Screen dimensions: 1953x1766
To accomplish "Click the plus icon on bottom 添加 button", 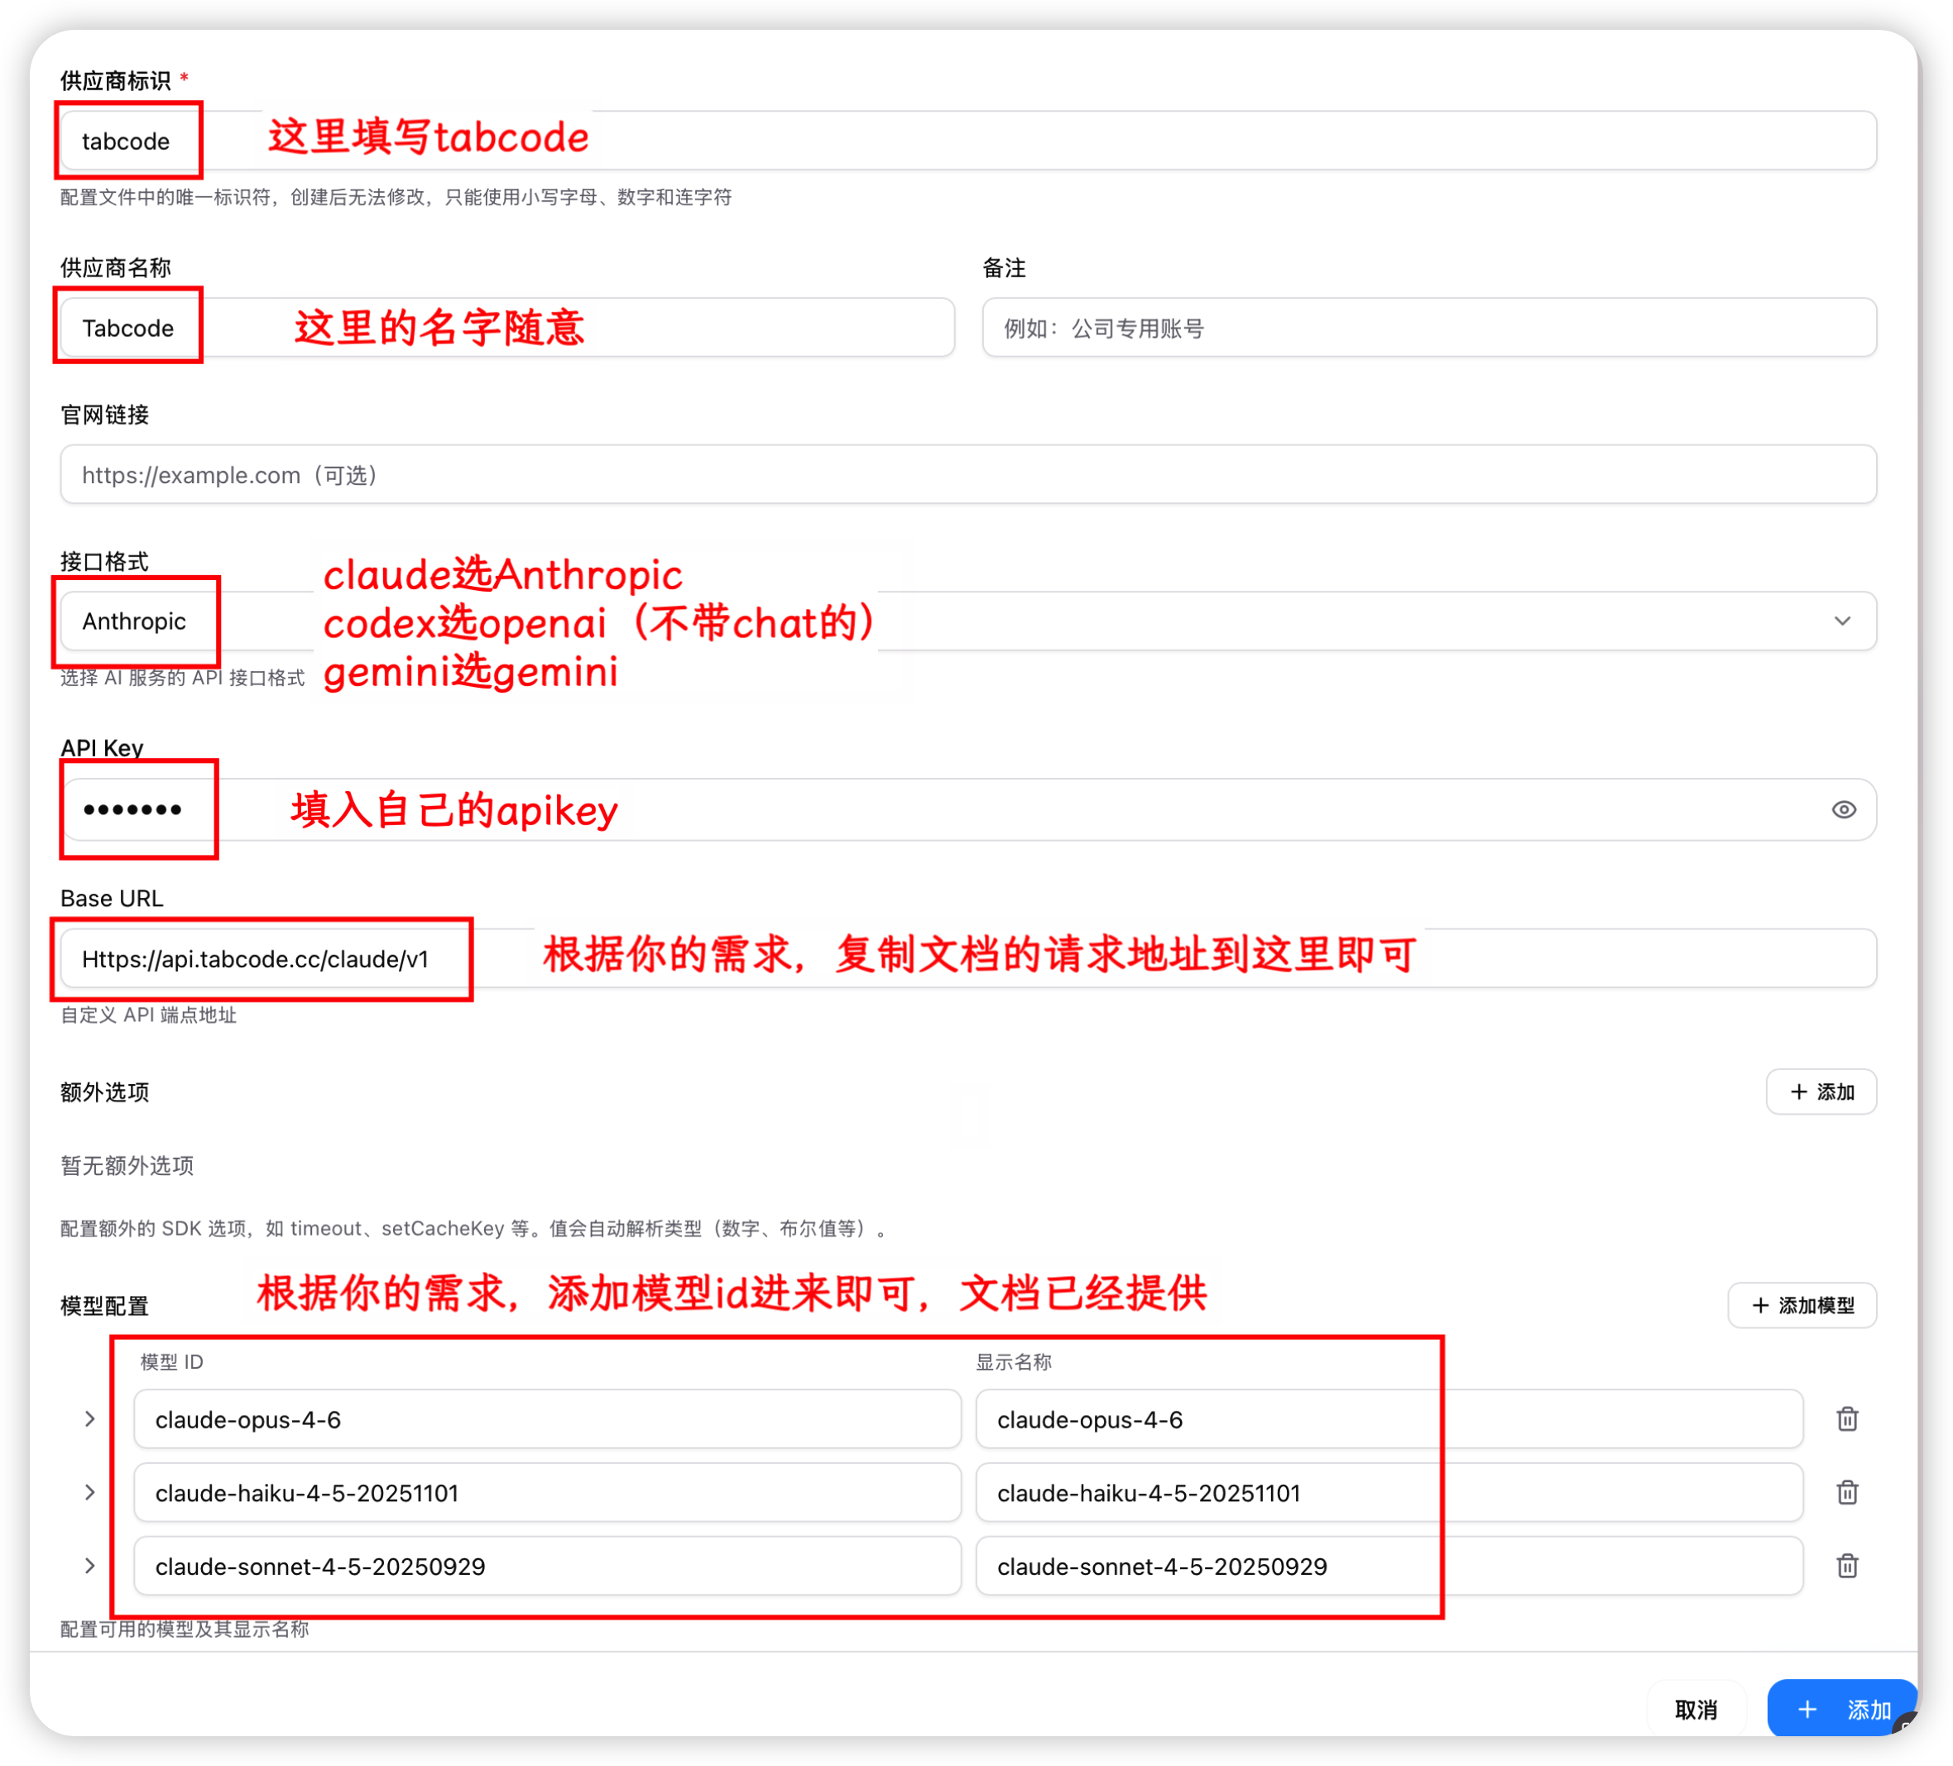I will click(x=1807, y=1709).
